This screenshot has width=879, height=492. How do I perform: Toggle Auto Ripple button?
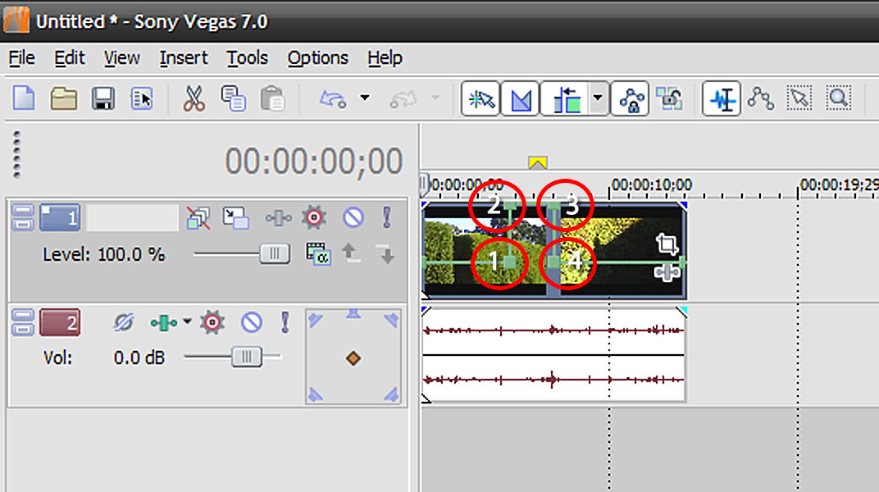(x=565, y=99)
